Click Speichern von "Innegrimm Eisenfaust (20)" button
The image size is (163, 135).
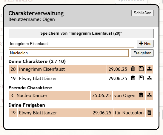pos(81,33)
